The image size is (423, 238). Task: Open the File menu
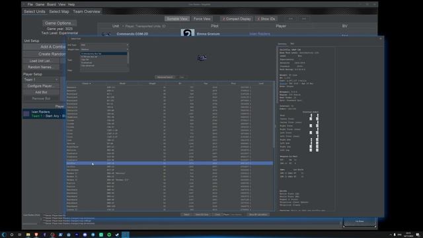[30, 5]
